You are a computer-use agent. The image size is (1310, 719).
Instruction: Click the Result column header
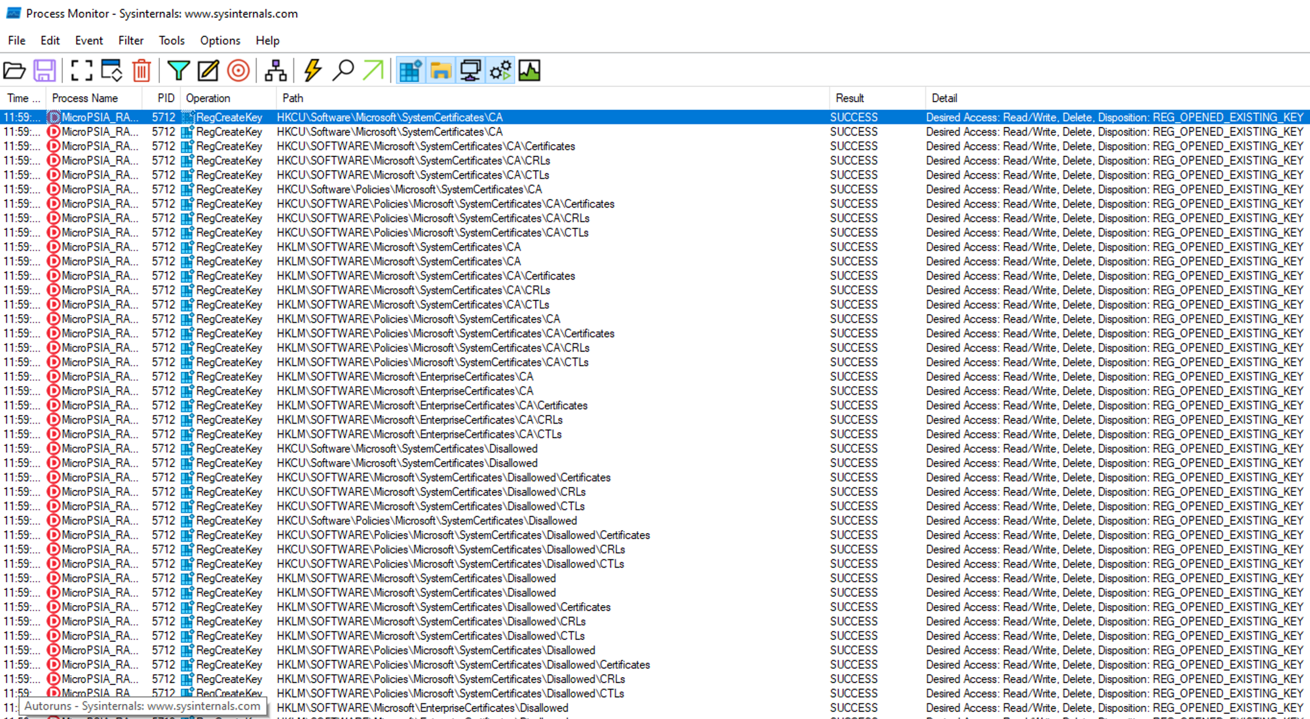pos(878,98)
